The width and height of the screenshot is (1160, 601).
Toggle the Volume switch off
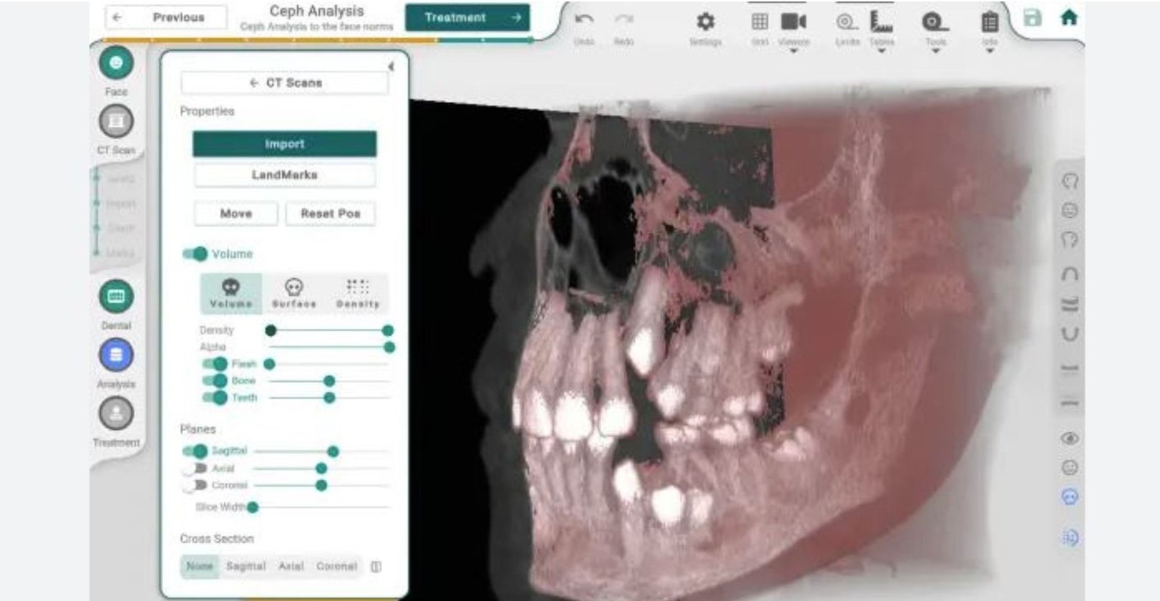[195, 254]
